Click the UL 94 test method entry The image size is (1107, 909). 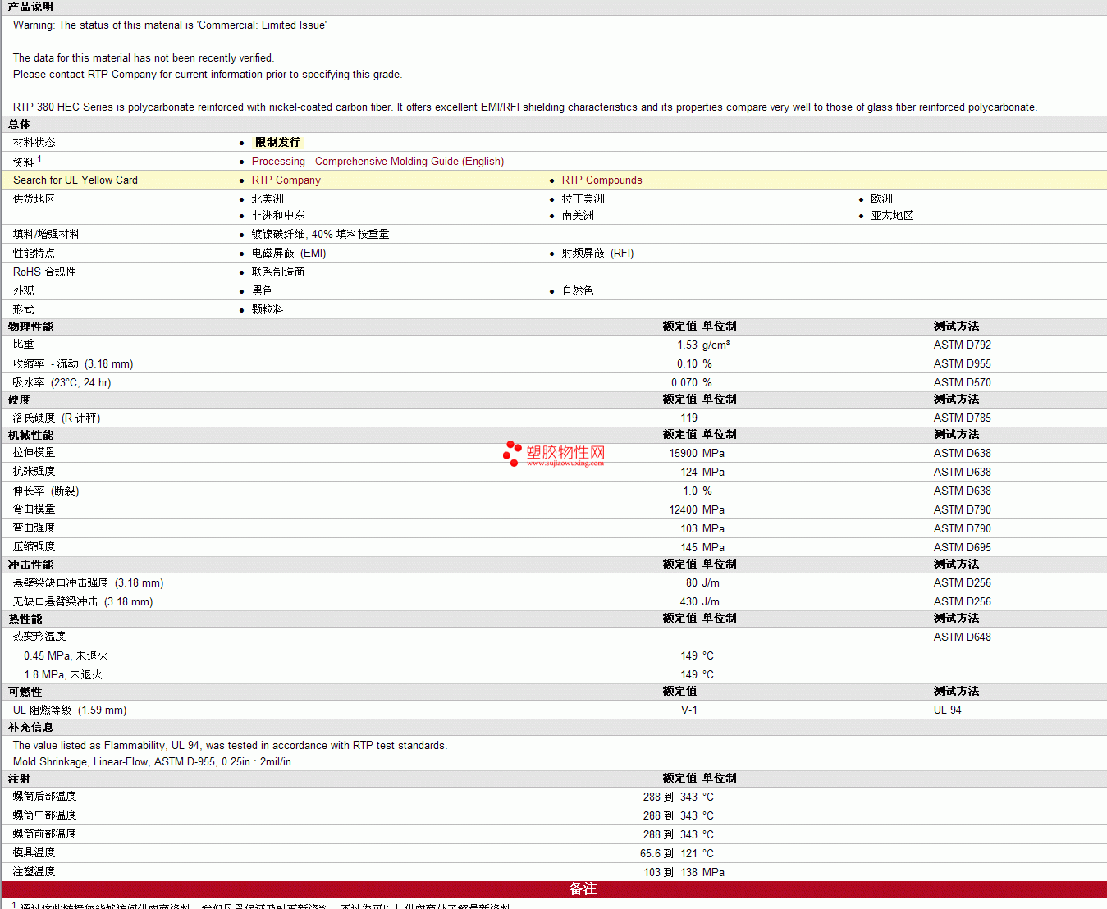click(x=947, y=710)
